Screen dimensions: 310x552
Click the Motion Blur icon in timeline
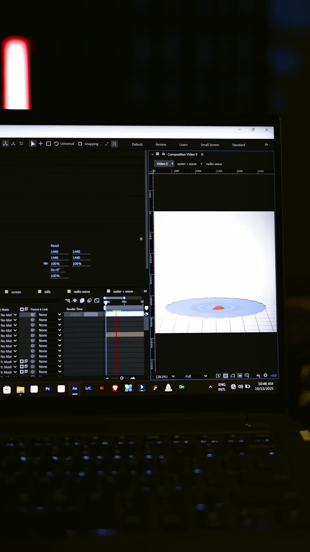90,300
